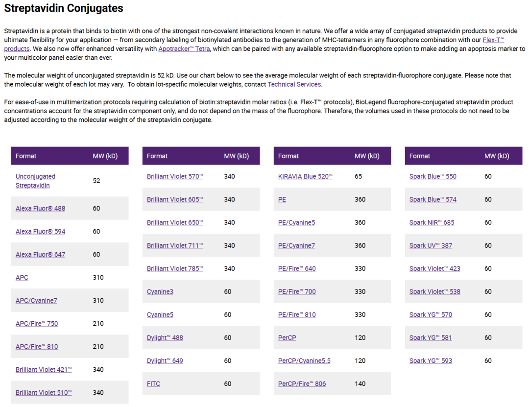Open the Apotracker Tetra link

[184, 48]
